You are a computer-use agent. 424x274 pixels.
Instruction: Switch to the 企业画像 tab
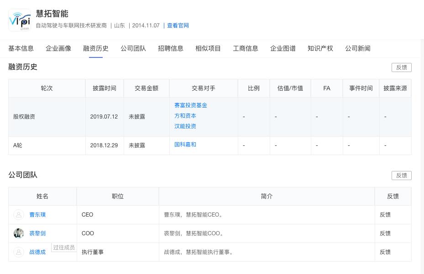click(x=58, y=48)
